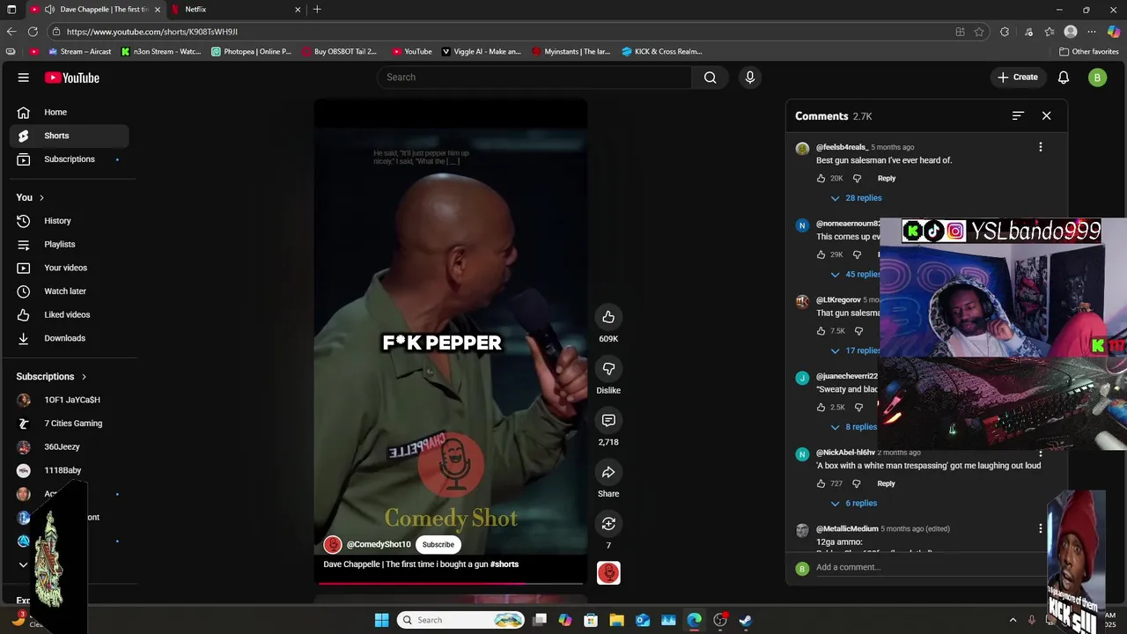Open the sound source thumbnail below remix
The height and width of the screenshot is (634, 1127).
(608, 573)
